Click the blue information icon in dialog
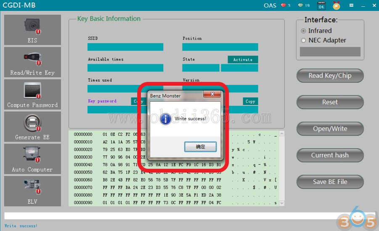Image resolution: width=379 pixels, height=231 pixels. click(166, 119)
